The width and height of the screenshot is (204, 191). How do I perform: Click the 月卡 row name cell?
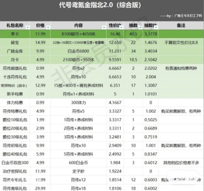pyautogui.click(x=15, y=60)
